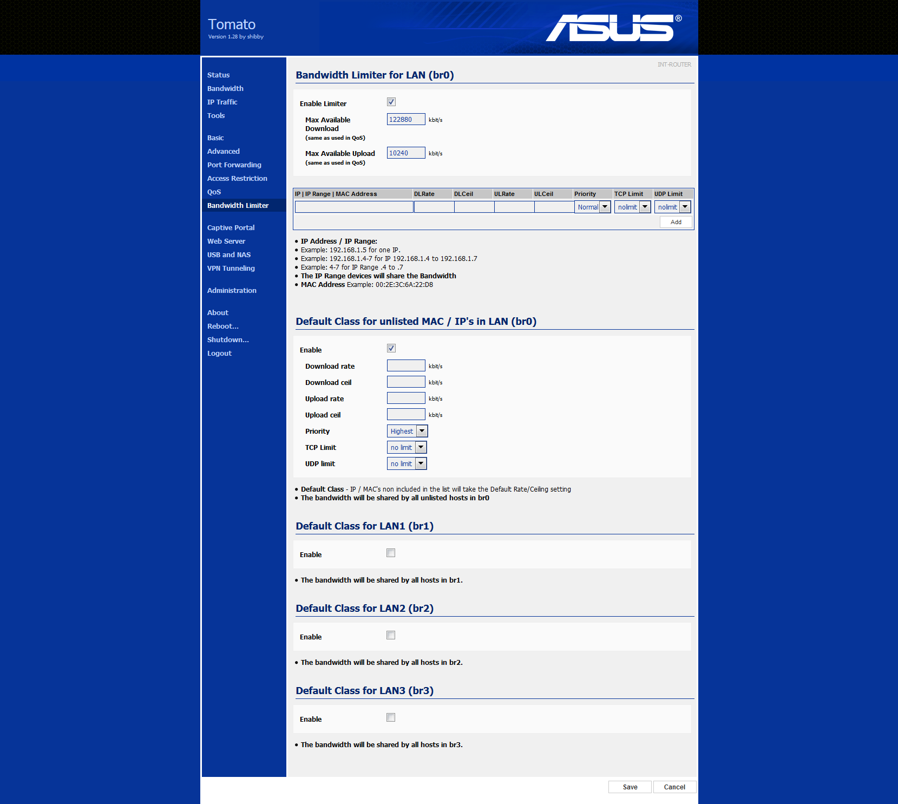This screenshot has width=898, height=804.
Task: Open the TCP Limit dropdown in table row
Action: pos(632,207)
